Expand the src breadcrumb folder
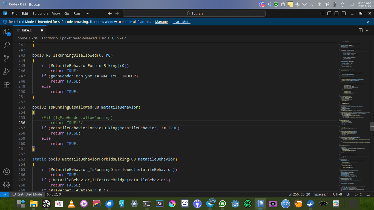Screen dimensions: 374x210 tap(103, 38)
